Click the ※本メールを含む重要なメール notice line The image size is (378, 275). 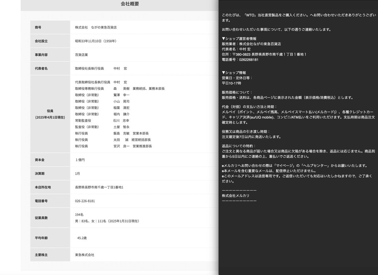(269, 171)
